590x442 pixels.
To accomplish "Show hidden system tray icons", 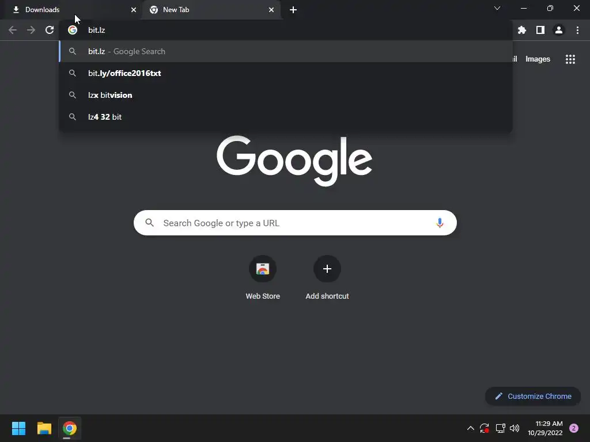I will (x=470, y=428).
